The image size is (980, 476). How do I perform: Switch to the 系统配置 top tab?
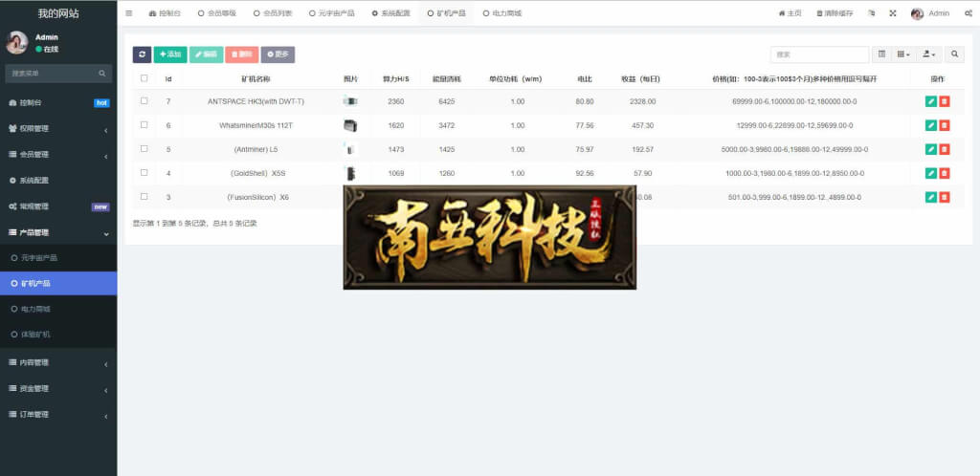391,13
